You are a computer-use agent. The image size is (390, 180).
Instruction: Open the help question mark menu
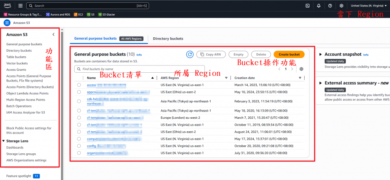pos(330,6)
